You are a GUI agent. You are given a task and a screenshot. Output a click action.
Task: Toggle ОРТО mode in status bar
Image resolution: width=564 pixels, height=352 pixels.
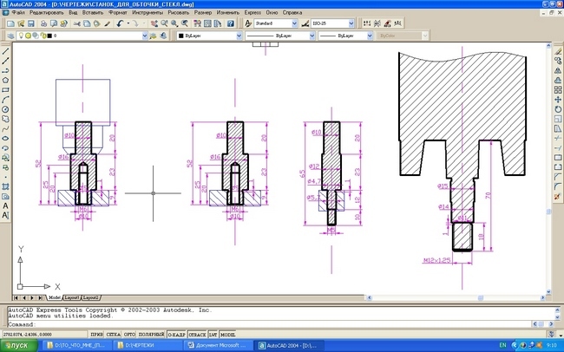point(131,333)
